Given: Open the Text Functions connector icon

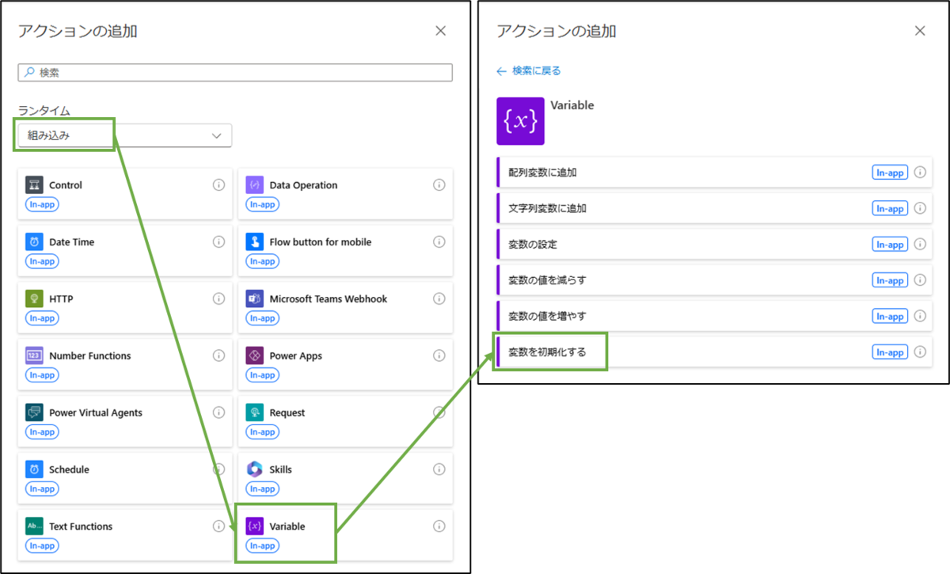Looking at the screenshot, I should [x=33, y=526].
